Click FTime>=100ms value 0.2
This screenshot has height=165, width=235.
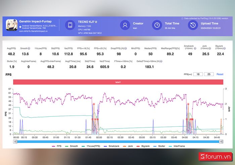coord(123,67)
